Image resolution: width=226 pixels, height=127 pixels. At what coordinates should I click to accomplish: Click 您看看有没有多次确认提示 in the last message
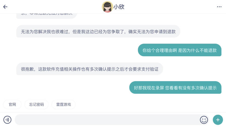191,88
